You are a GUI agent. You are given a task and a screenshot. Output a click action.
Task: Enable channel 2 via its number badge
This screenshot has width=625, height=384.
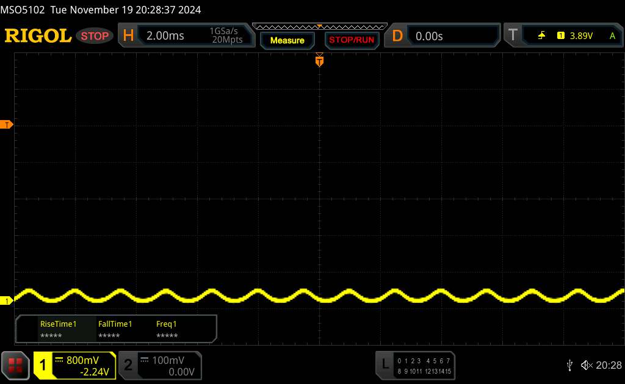(x=128, y=365)
